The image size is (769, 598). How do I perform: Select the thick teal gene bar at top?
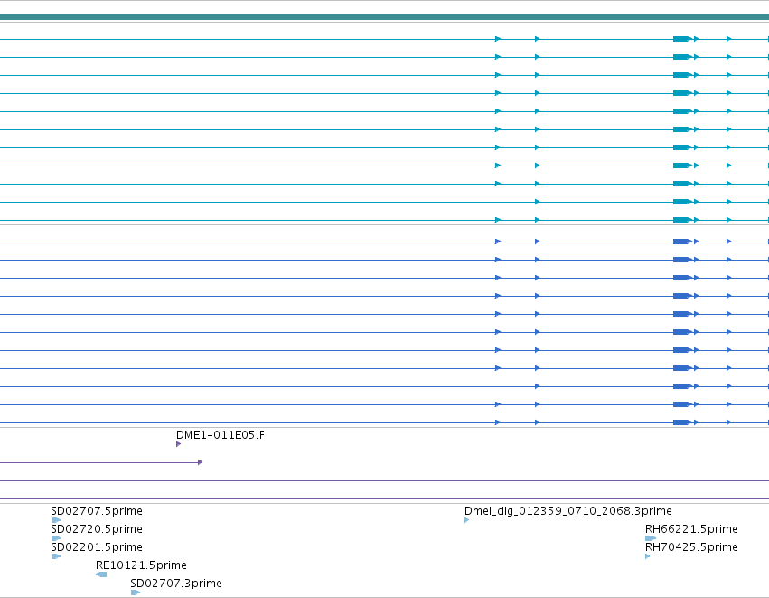pos(385,17)
